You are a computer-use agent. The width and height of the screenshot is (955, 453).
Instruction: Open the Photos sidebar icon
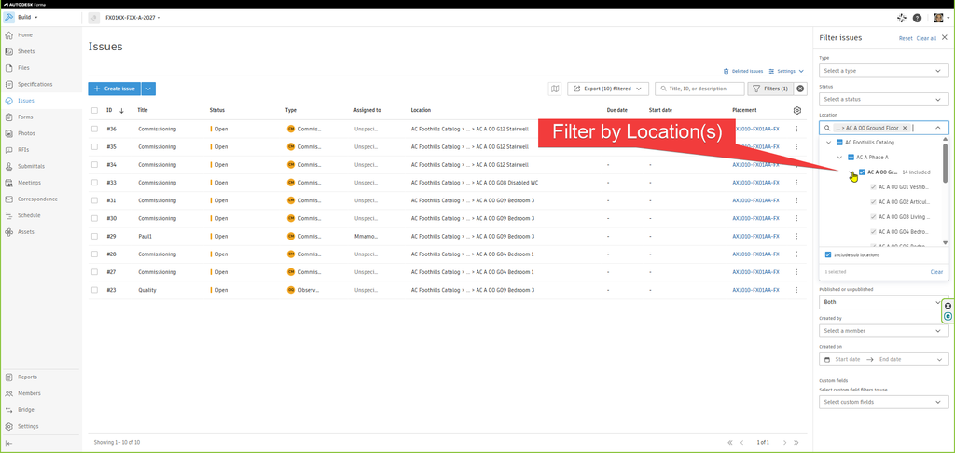coord(9,133)
